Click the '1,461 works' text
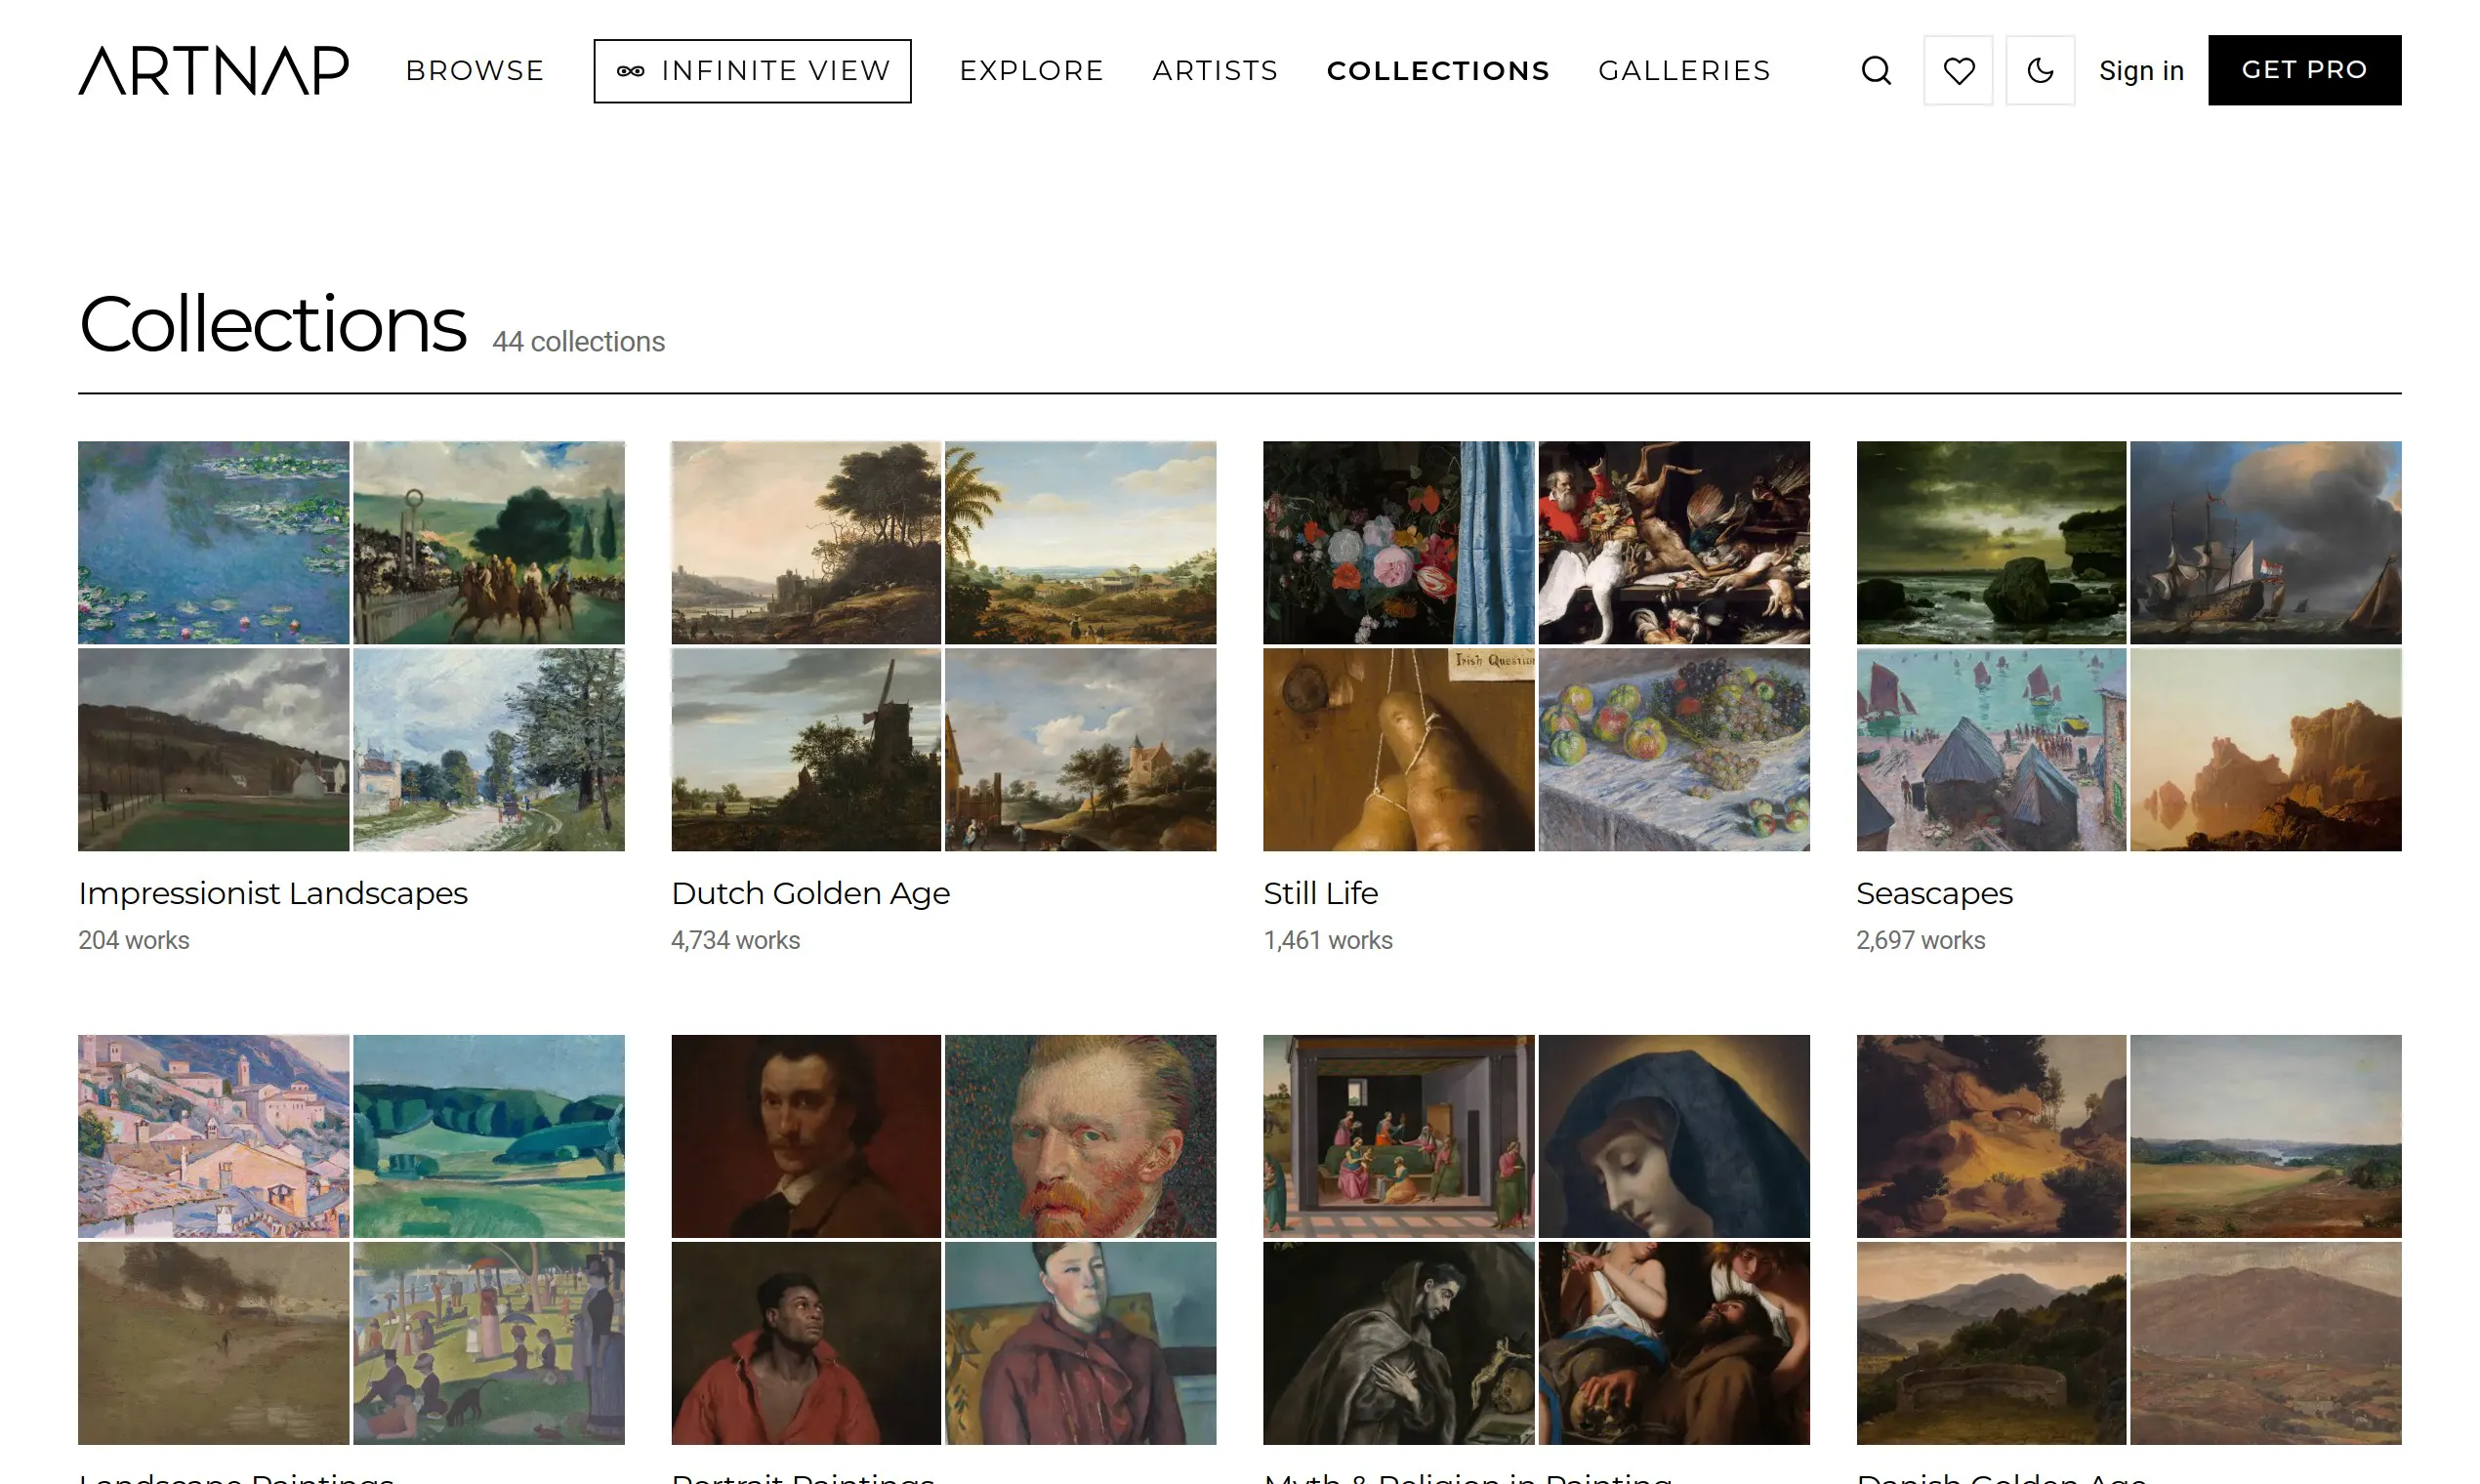 [x=1327, y=940]
